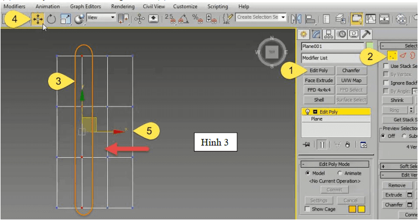
Task: Choose the Select and Place sphere tool
Action: (79, 19)
